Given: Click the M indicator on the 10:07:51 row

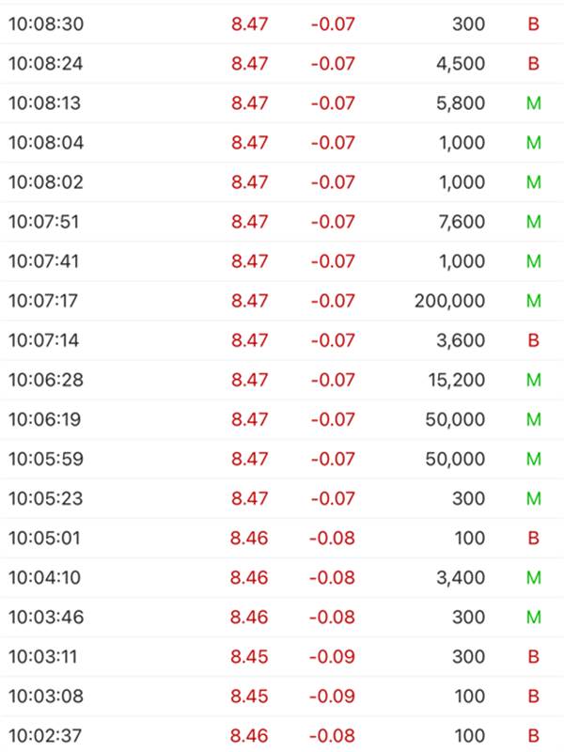Looking at the screenshot, I should click(x=533, y=222).
